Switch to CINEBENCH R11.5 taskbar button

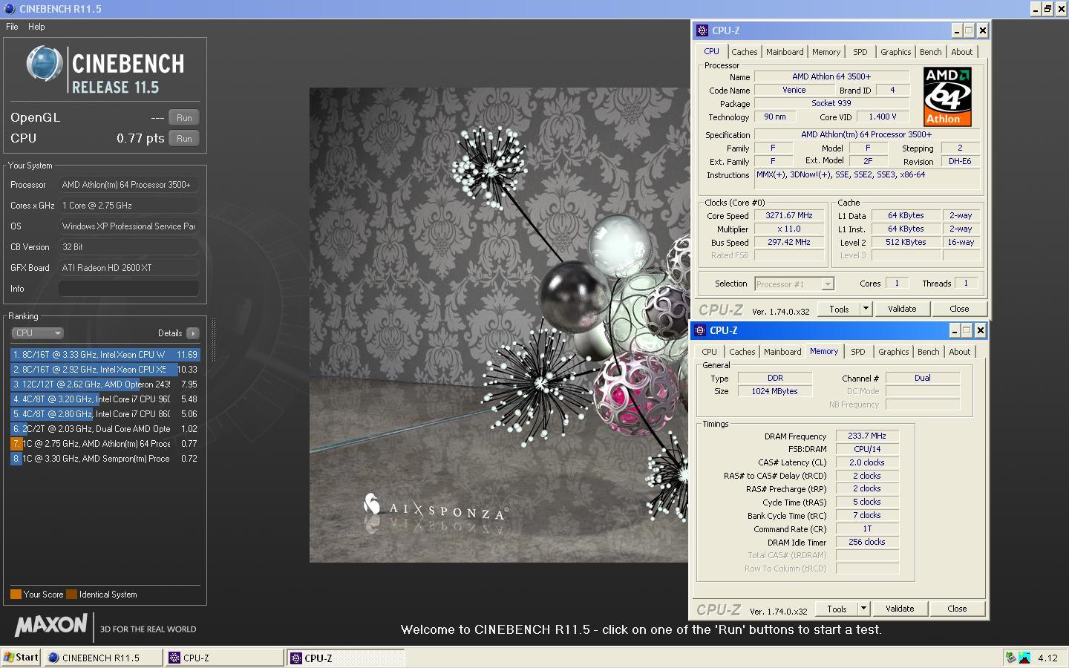pyautogui.click(x=103, y=658)
